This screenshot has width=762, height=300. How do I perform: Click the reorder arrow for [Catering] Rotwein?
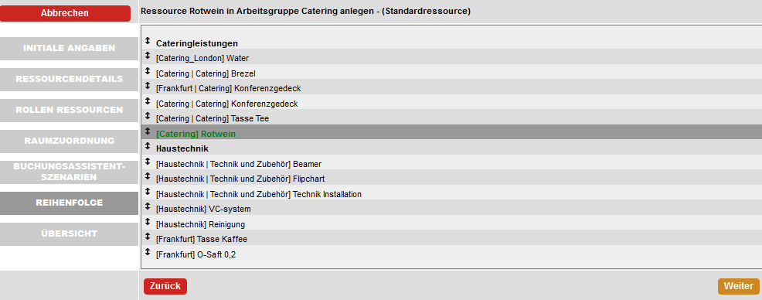(x=148, y=131)
